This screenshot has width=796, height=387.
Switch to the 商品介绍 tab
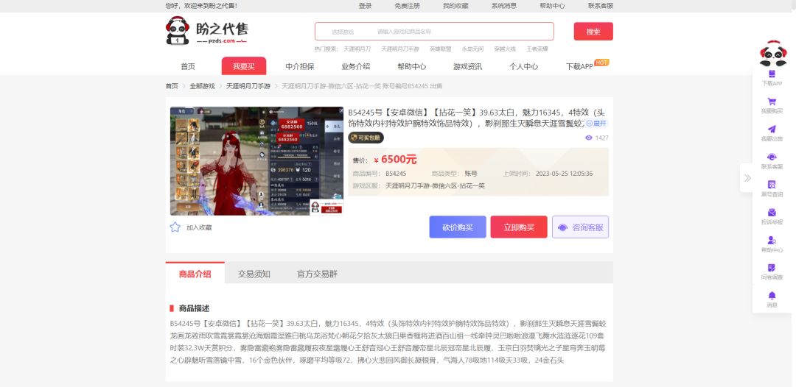(x=195, y=274)
